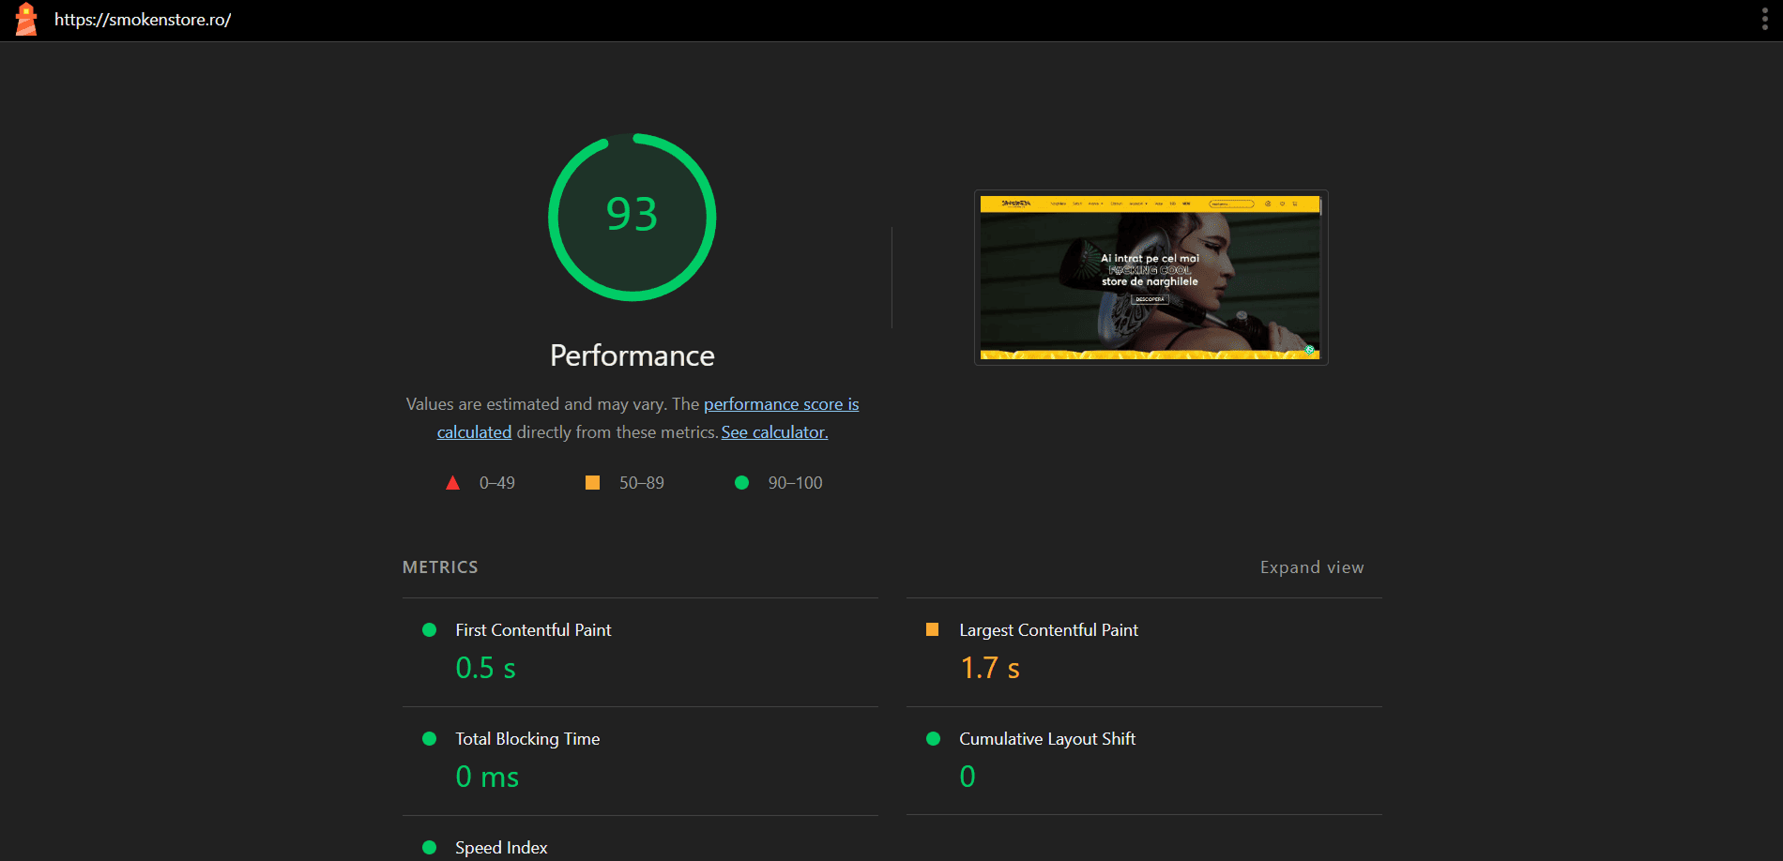This screenshot has width=1783, height=861.
Task: Toggle Expand view for metrics
Action: pyautogui.click(x=1311, y=567)
